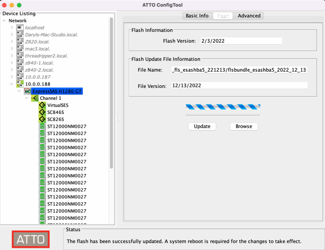325x250 pixels.
Task: Select the threadripper2.local row
Action: click(46, 56)
